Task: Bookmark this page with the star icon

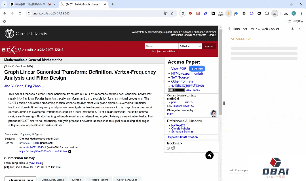Action: point(172,13)
